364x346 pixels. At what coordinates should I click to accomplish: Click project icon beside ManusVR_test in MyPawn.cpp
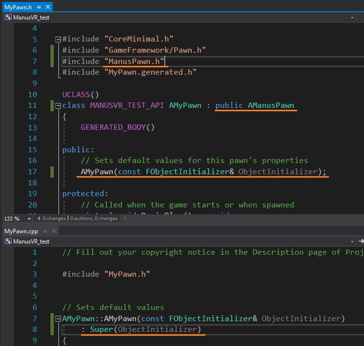[x=8, y=241]
